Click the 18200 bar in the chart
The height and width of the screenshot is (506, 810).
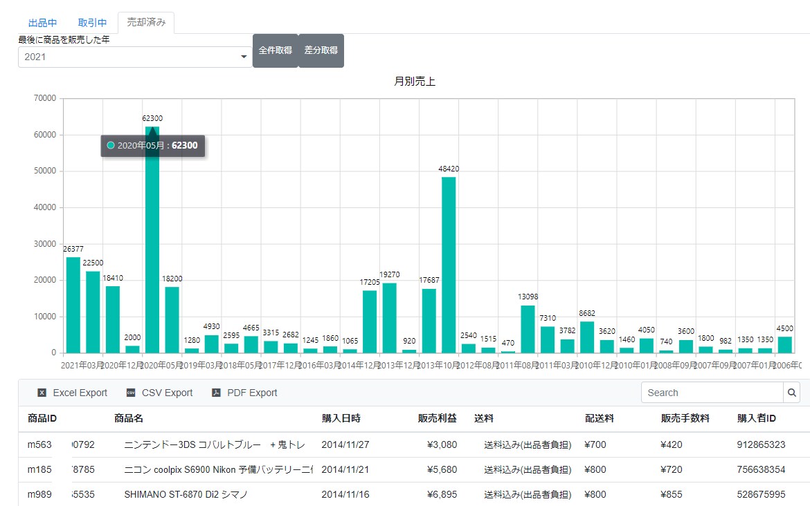(172, 320)
